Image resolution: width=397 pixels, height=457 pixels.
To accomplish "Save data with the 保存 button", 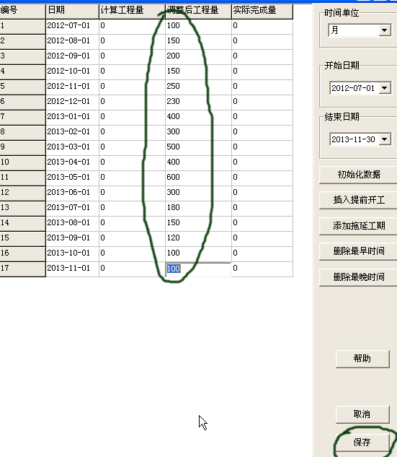I will [362, 442].
